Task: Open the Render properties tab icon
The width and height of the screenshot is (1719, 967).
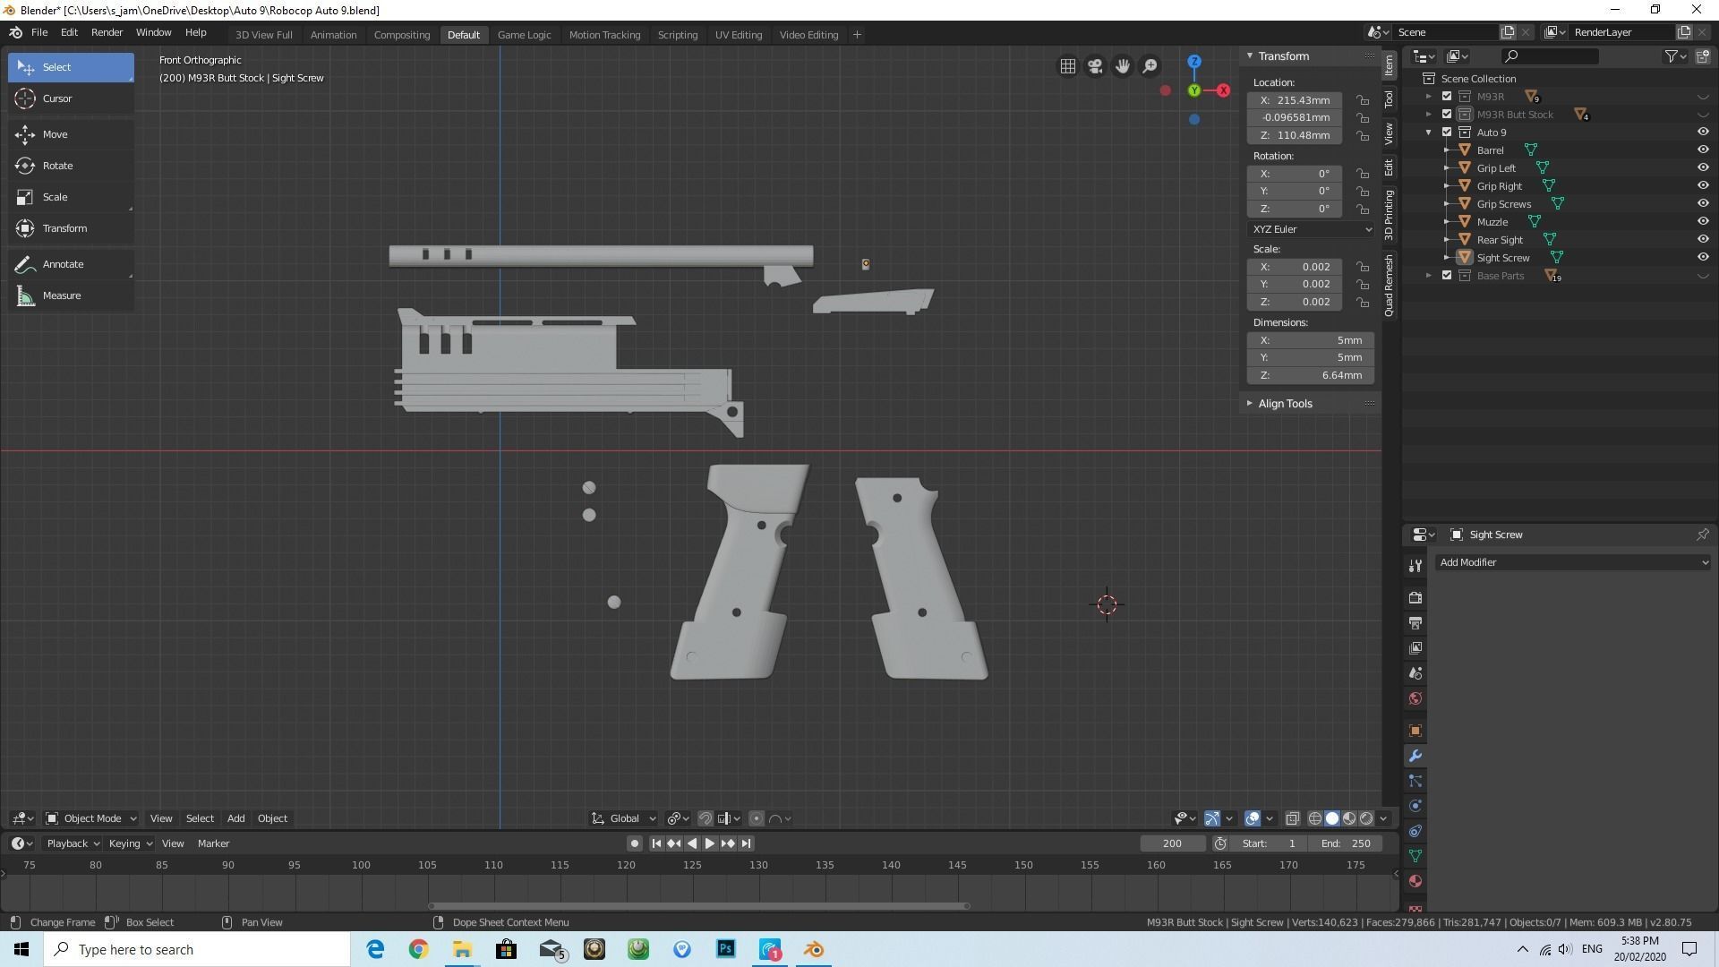Action: [1415, 597]
